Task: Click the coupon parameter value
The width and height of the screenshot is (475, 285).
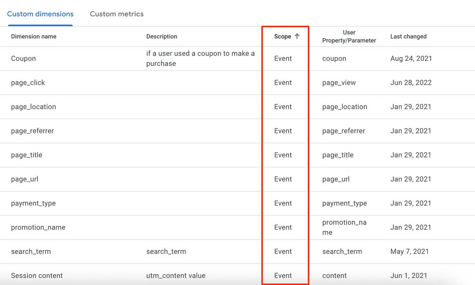Action: tap(334, 58)
